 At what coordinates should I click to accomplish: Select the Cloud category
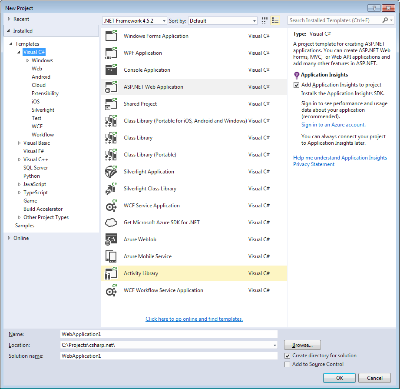pyautogui.click(x=39, y=85)
